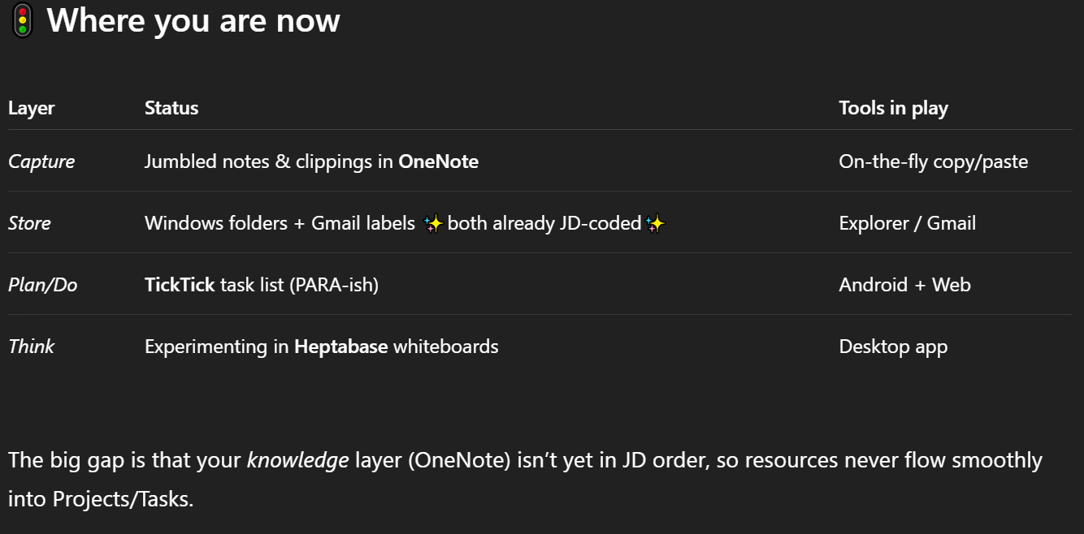Image resolution: width=1084 pixels, height=534 pixels.
Task: Click the 'Store' row label
Action: (x=29, y=223)
